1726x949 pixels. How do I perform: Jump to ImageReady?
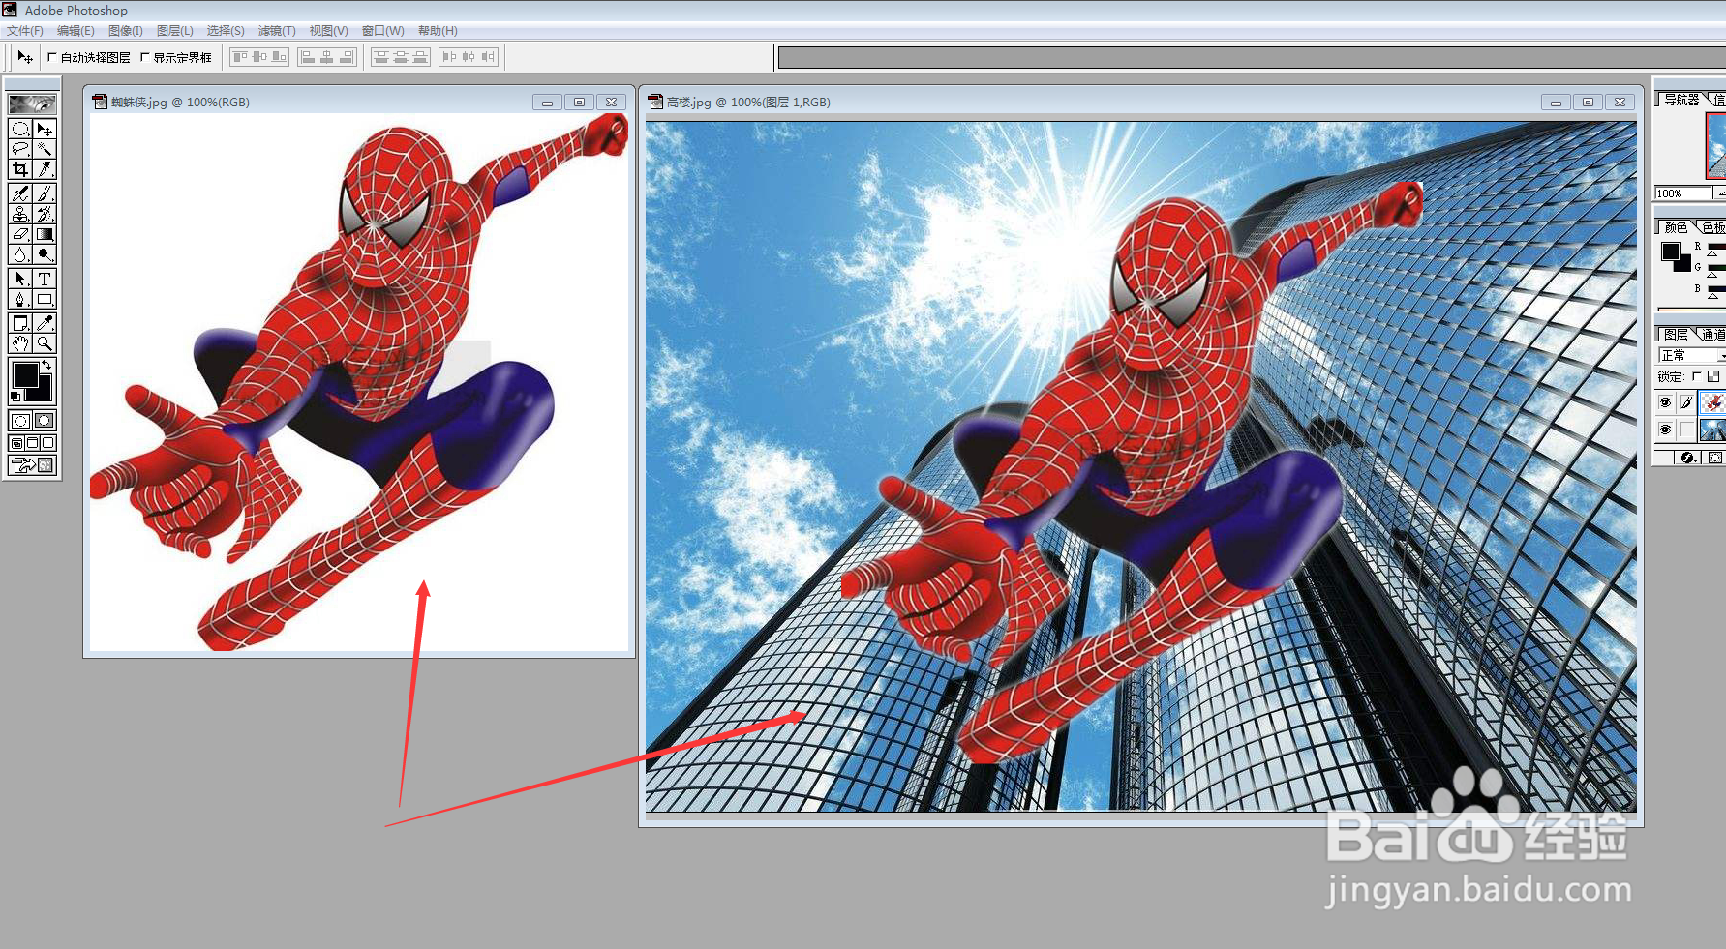pos(32,465)
